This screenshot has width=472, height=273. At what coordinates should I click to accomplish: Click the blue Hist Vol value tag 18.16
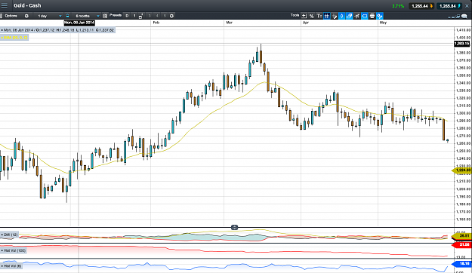461,264
